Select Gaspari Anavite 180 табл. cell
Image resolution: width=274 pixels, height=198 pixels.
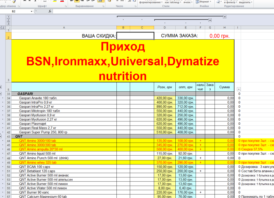coord(64,98)
